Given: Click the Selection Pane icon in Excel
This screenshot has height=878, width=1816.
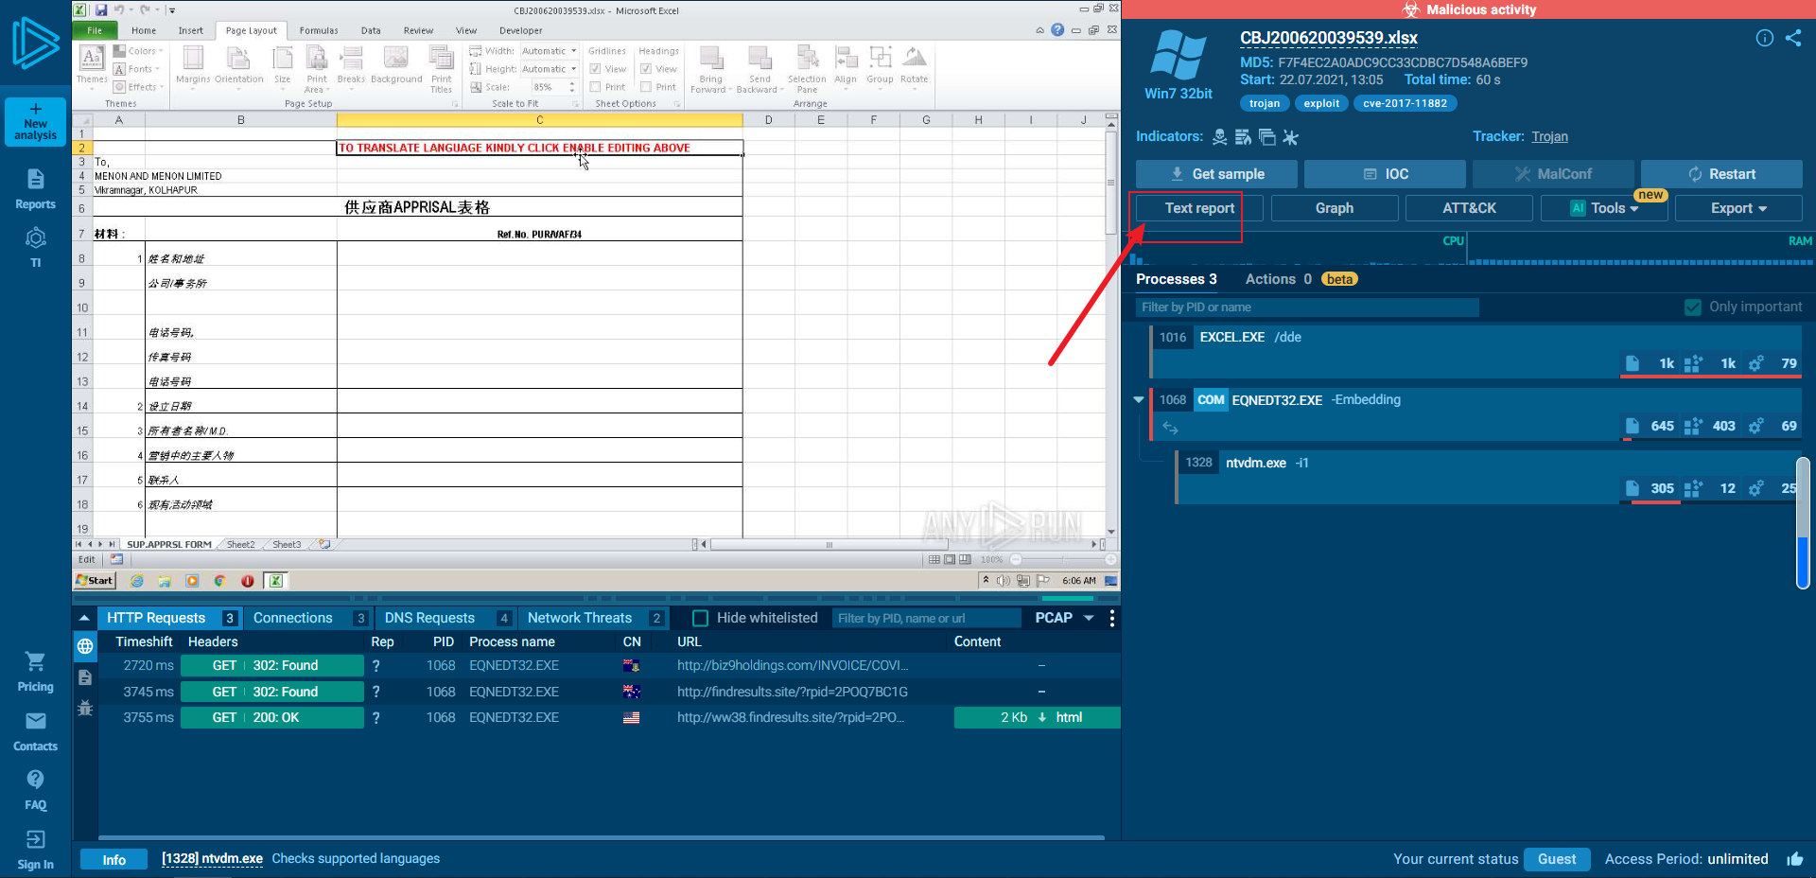Looking at the screenshot, I should pos(807,69).
